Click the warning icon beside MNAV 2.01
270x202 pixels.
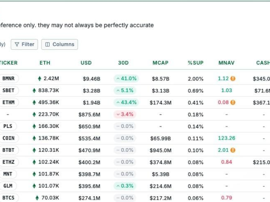point(233,150)
